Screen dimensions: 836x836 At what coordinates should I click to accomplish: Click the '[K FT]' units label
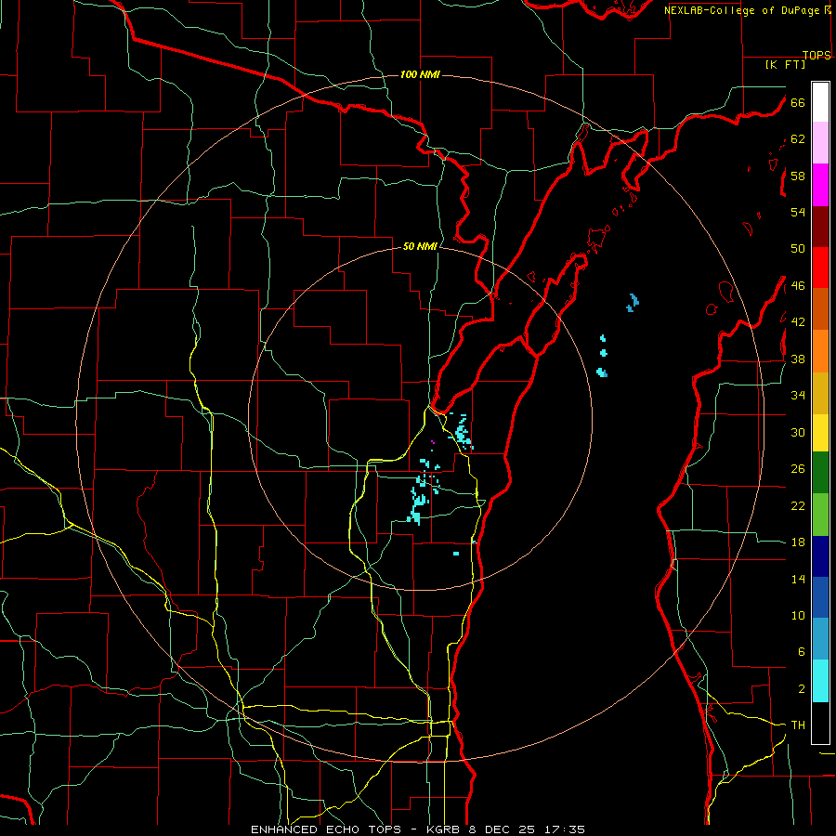(785, 65)
